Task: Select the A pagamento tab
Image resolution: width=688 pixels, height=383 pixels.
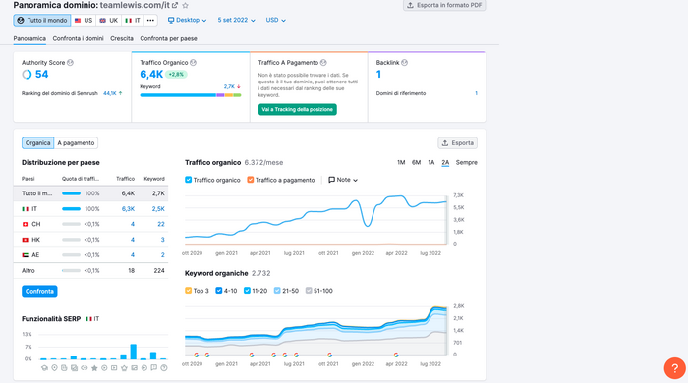Action: coord(76,143)
